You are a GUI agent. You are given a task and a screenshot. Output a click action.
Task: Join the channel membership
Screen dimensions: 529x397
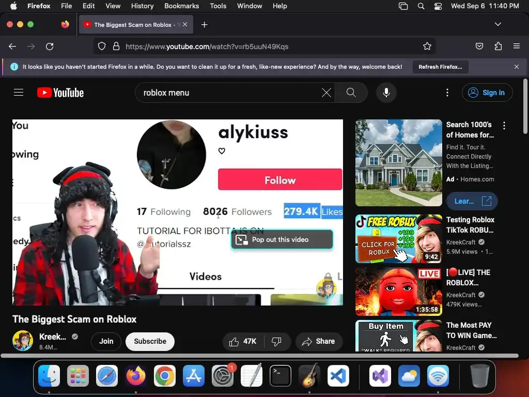[x=106, y=341]
